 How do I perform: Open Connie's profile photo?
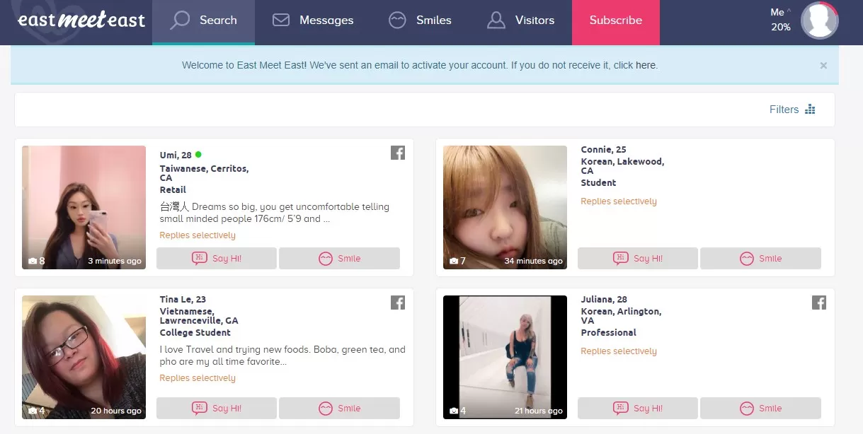click(x=505, y=207)
